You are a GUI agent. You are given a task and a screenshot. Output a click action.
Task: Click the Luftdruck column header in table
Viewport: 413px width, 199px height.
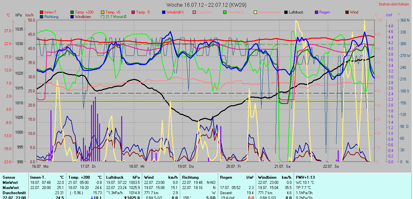pyautogui.click(x=115, y=177)
